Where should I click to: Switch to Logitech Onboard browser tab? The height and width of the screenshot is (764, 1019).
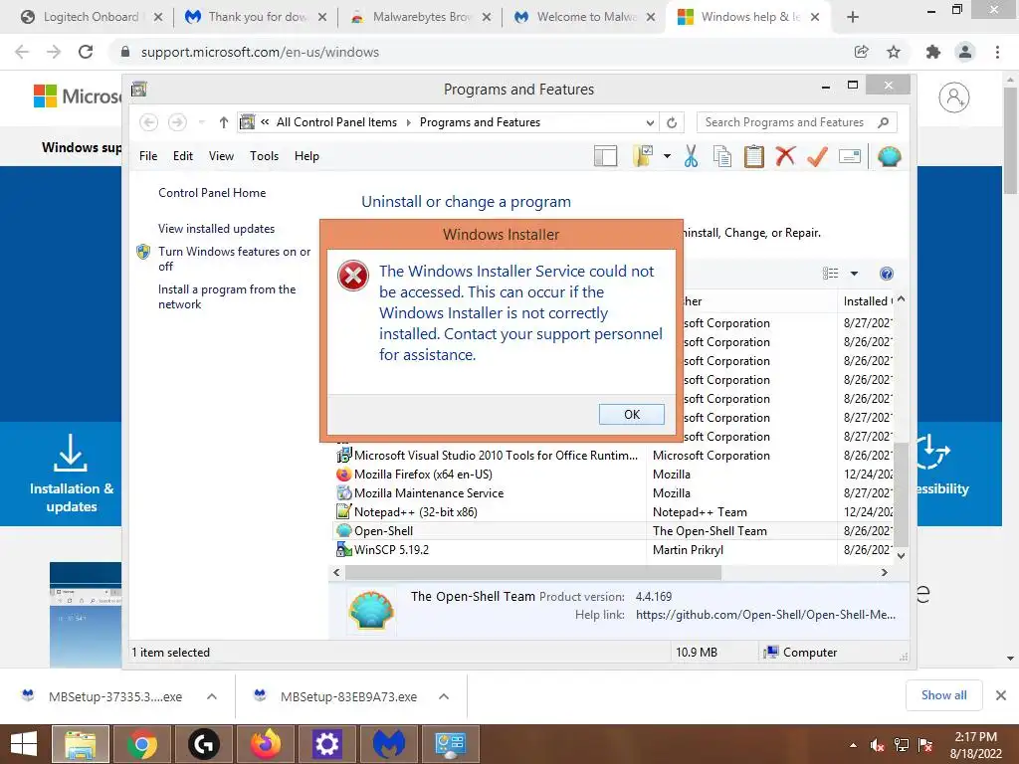(x=91, y=17)
